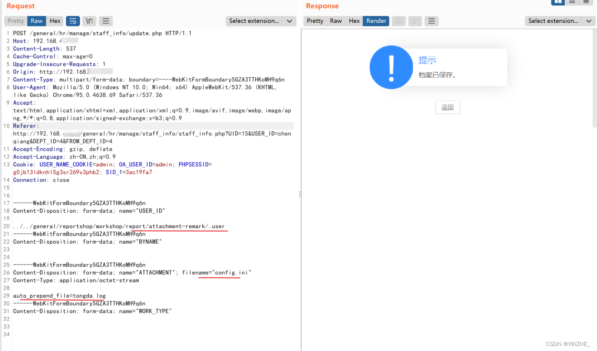The width and height of the screenshot is (597, 351).
Task: Click the Accept-Encoding: gzip, deflate line
Action: click(x=63, y=149)
